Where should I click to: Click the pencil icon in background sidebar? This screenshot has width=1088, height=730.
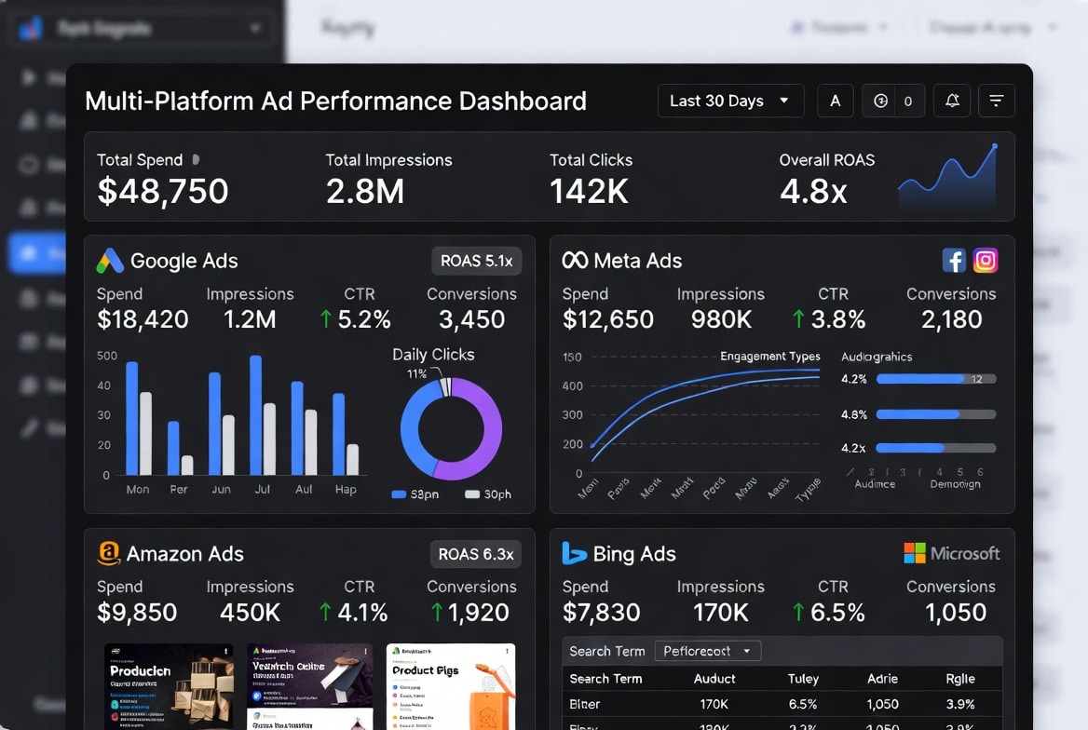(29, 428)
